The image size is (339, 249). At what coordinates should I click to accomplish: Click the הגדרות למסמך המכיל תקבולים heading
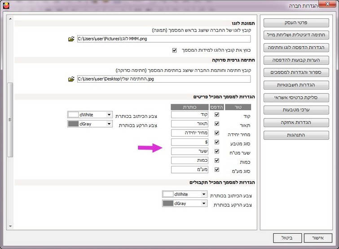[222, 182]
